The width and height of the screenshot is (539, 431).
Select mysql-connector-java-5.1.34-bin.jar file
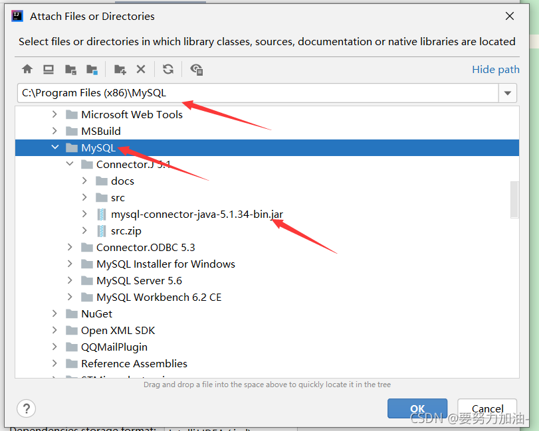197,215
